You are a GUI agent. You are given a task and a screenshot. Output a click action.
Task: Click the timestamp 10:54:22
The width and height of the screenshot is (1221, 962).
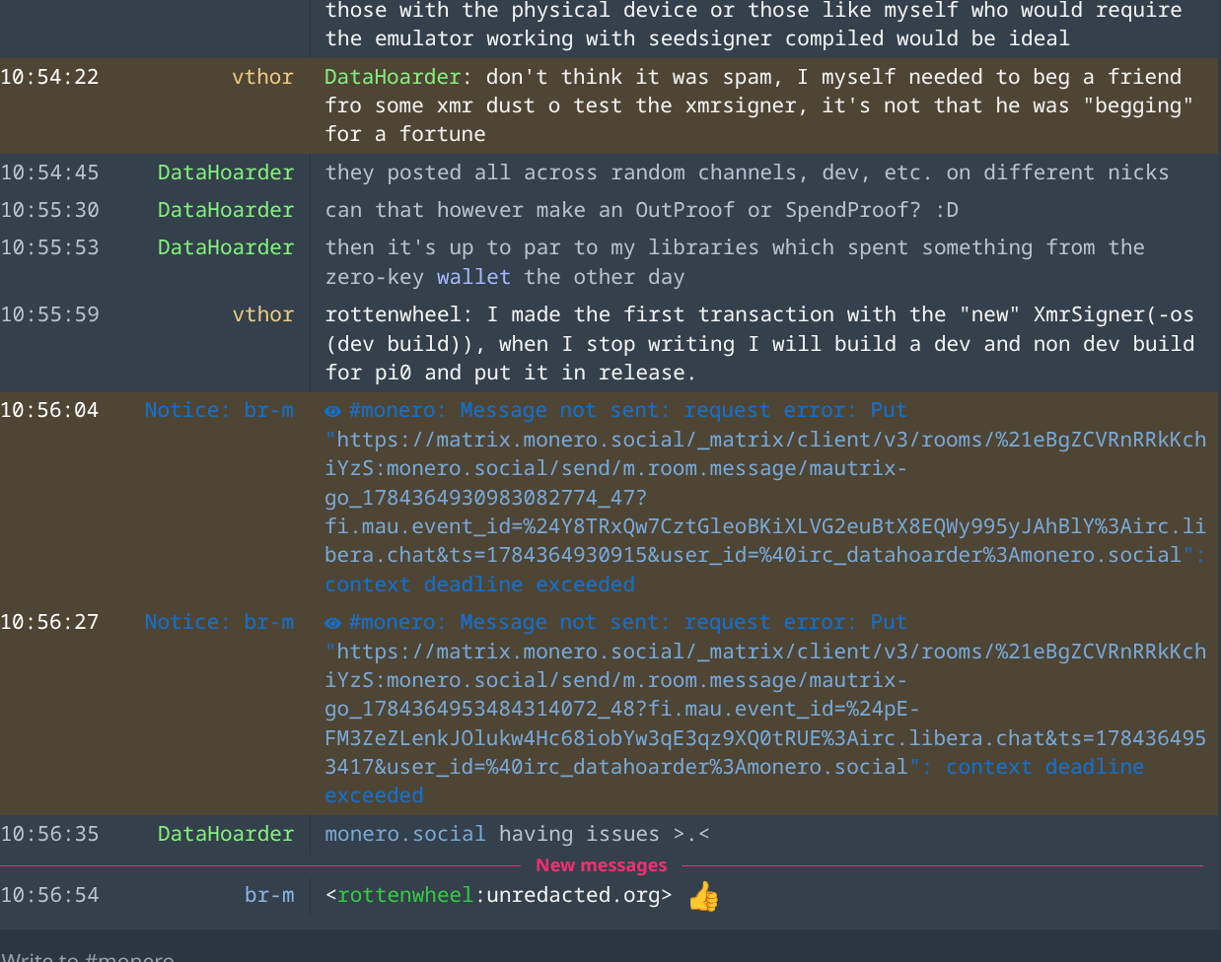pyautogui.click(x=49, y=77)
